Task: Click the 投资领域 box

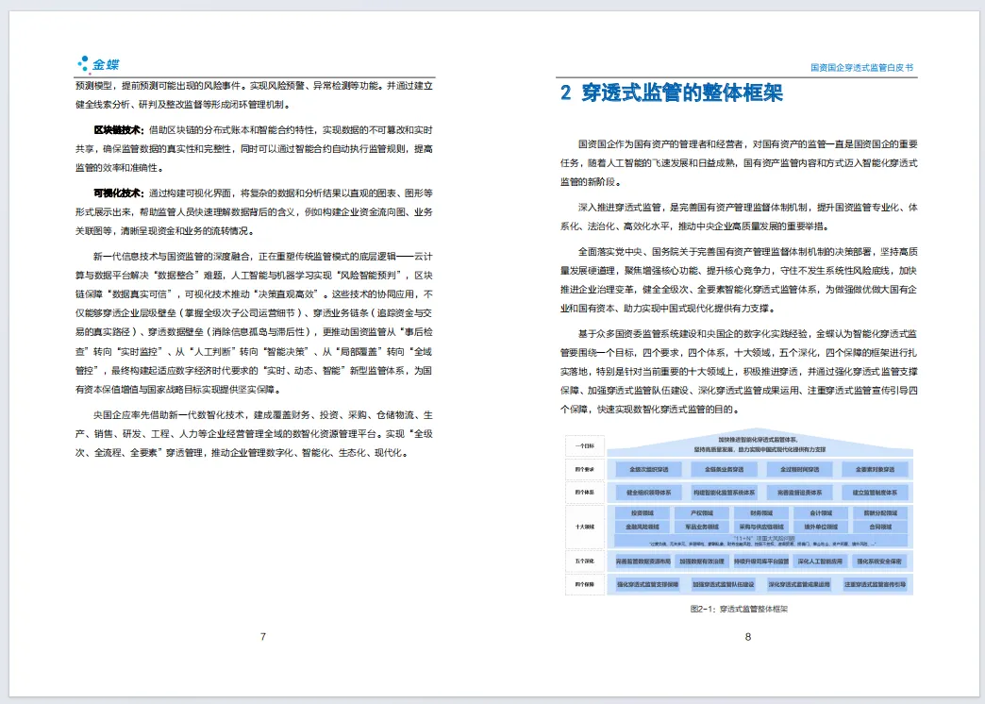Action: coord(642,513)
